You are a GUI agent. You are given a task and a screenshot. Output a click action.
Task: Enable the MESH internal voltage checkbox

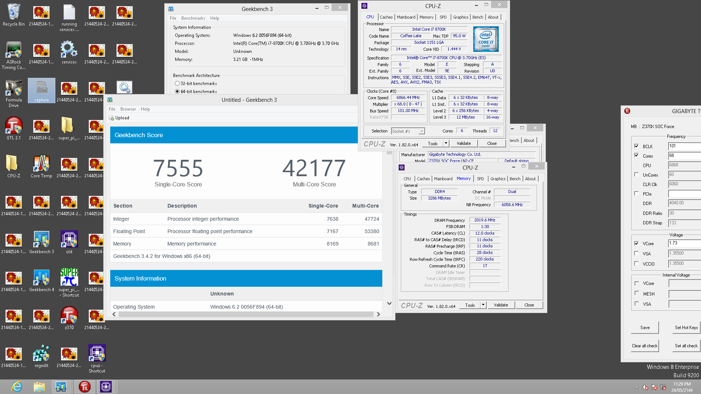(x=636, y=293)
